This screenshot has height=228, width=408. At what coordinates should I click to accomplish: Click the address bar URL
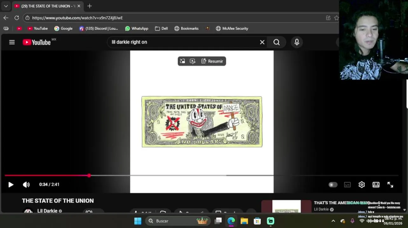point(77,18)
